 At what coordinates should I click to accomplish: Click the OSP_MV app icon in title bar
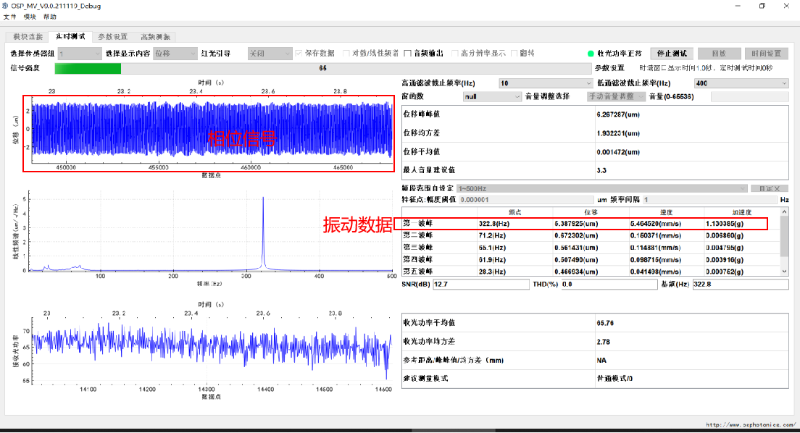pyautogui.click(x=5, y=6)
